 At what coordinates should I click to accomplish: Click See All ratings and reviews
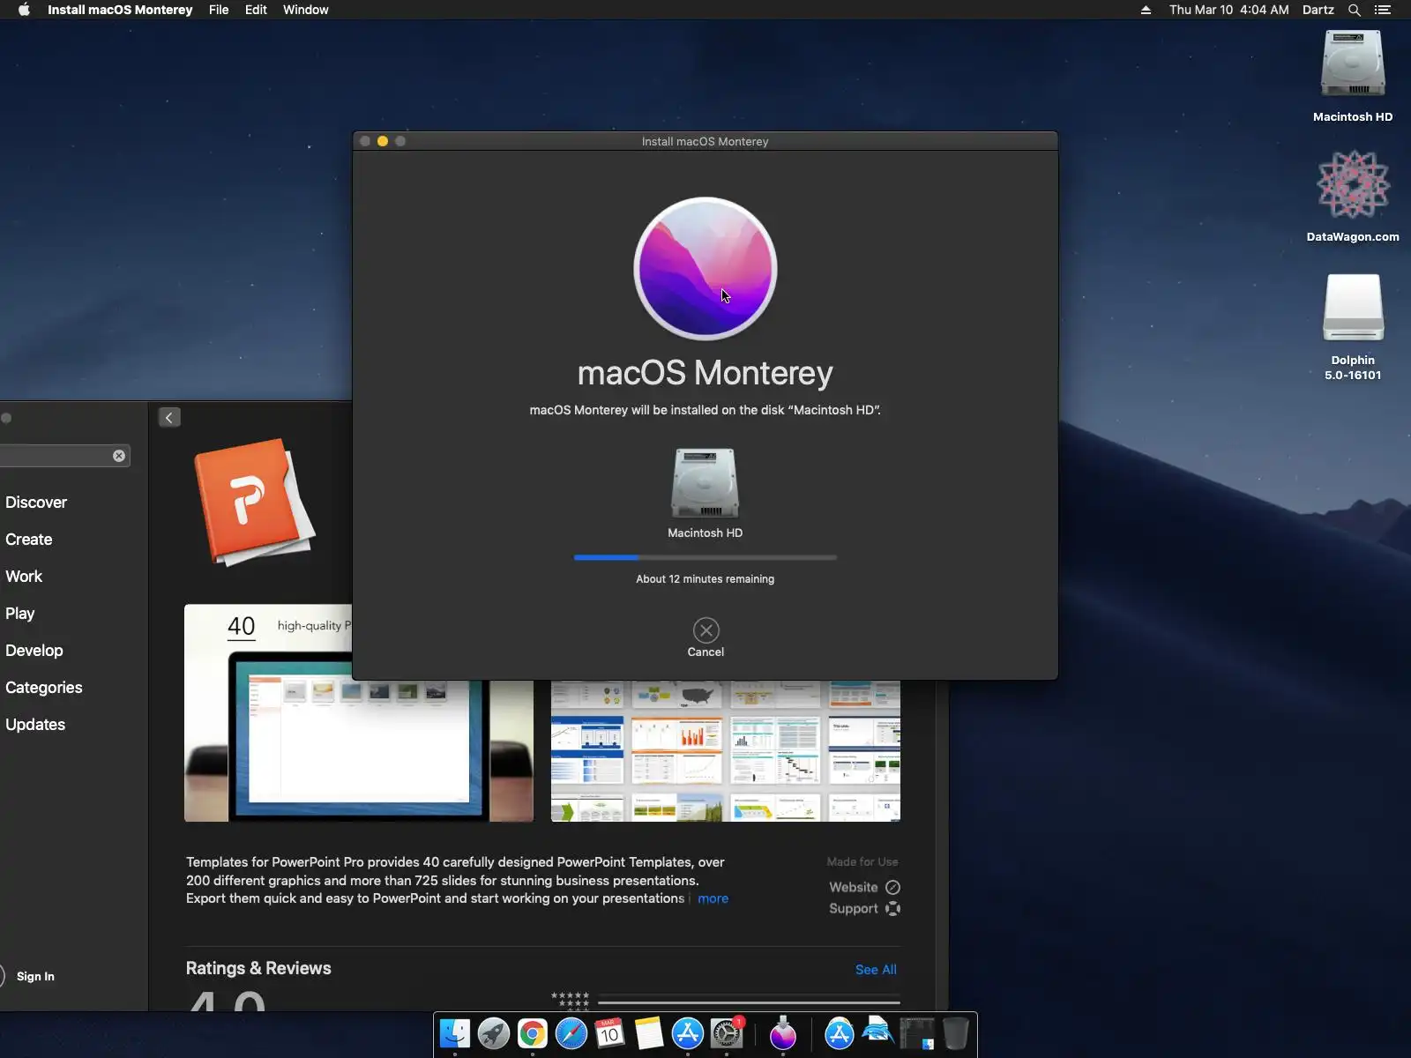click(x=876, y=970)
